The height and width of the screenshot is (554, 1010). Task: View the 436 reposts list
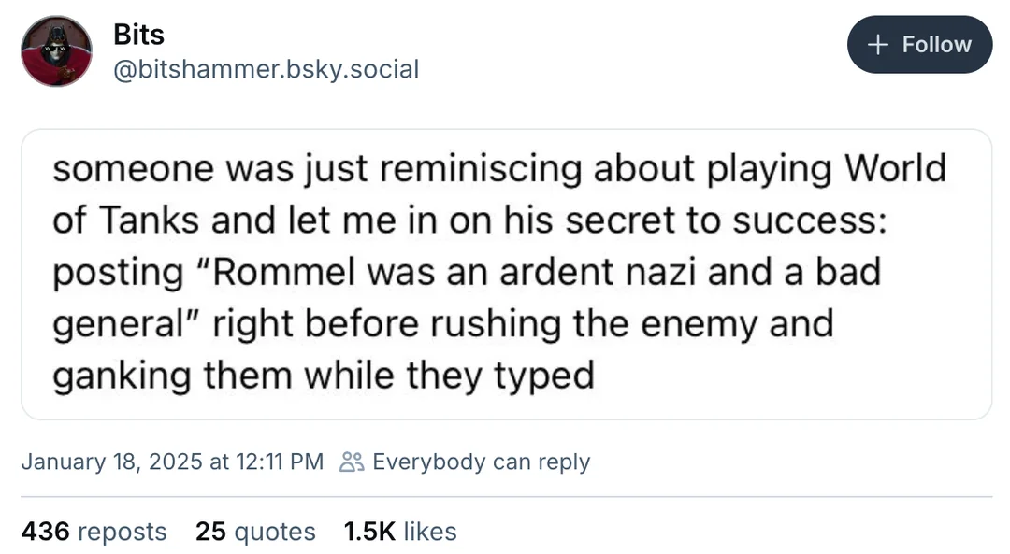(x=94, y=532)
